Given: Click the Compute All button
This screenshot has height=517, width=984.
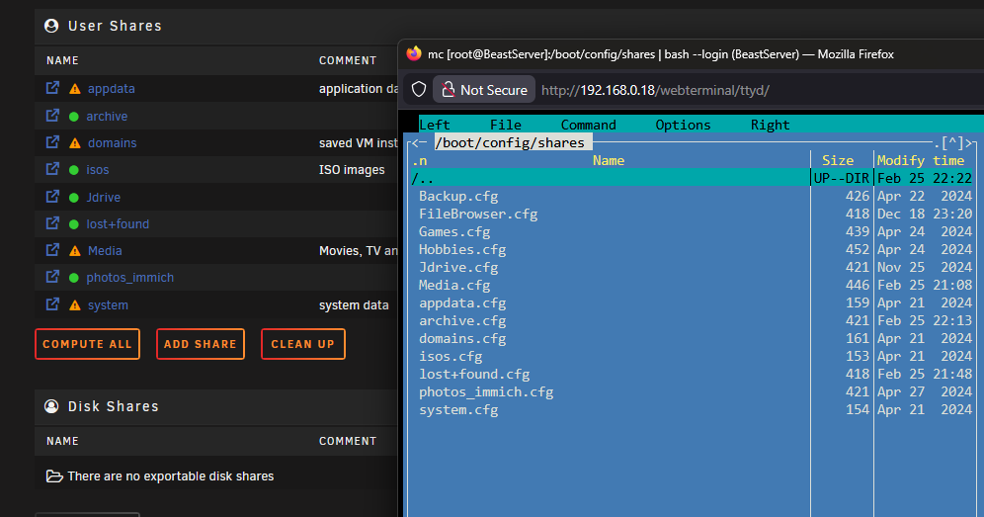Looking at the screenshot, I should tap(87, 344).
